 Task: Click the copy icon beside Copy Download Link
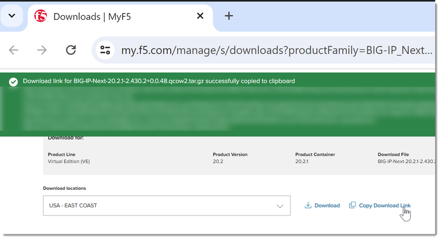352,206
